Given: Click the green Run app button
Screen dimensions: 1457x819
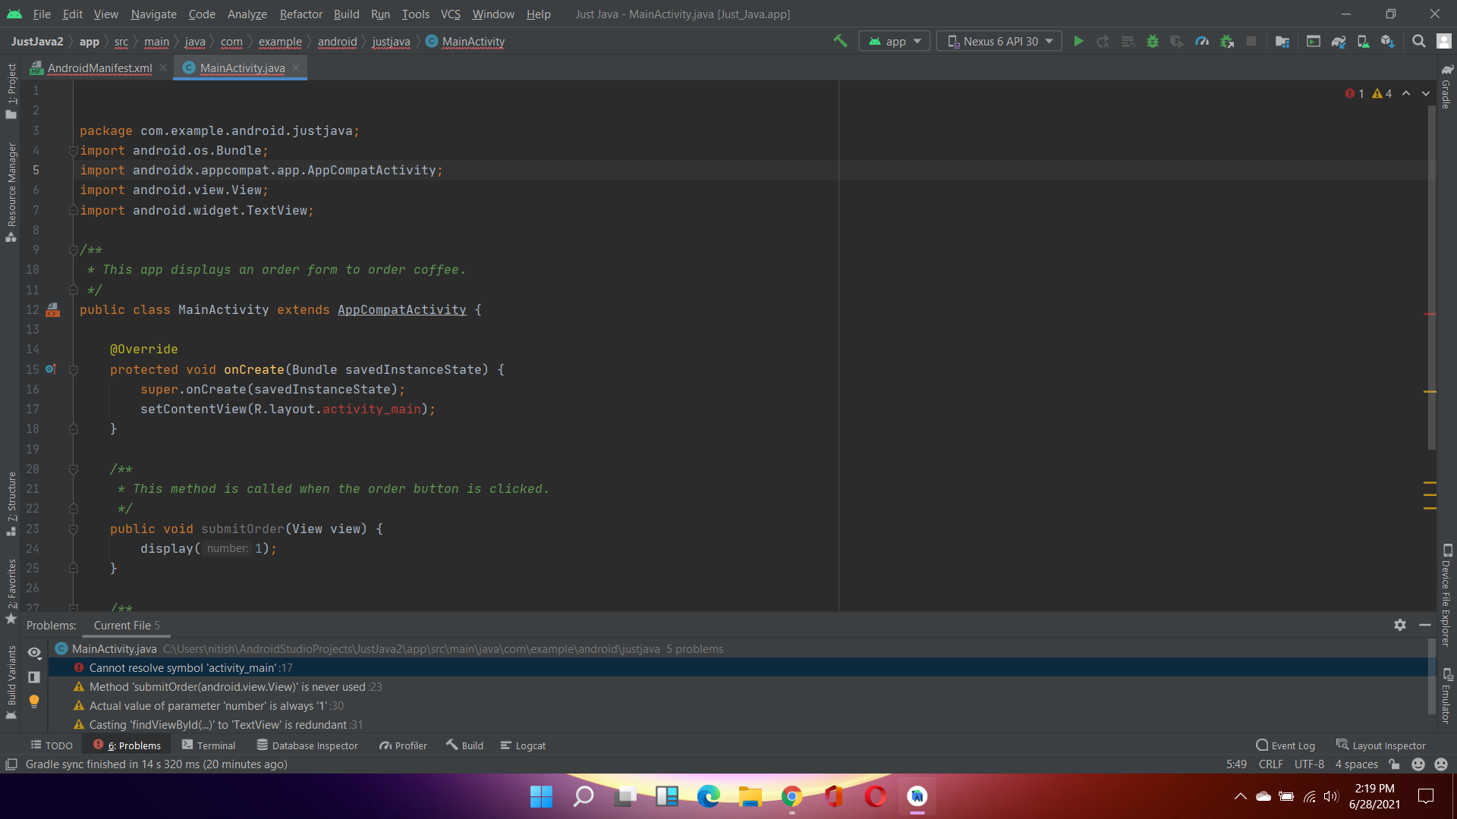Looking at the screenshot, I should click(x=1078, y=42).
